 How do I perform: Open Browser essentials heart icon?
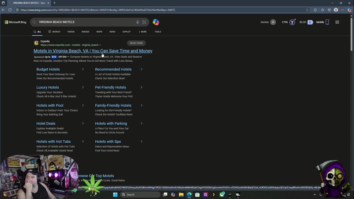pyautogui.click(x=329, y=10)
